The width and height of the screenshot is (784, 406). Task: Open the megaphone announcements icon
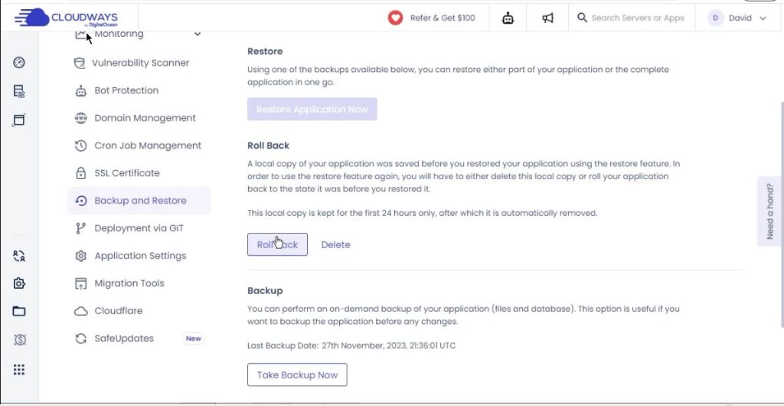point(547,18)
